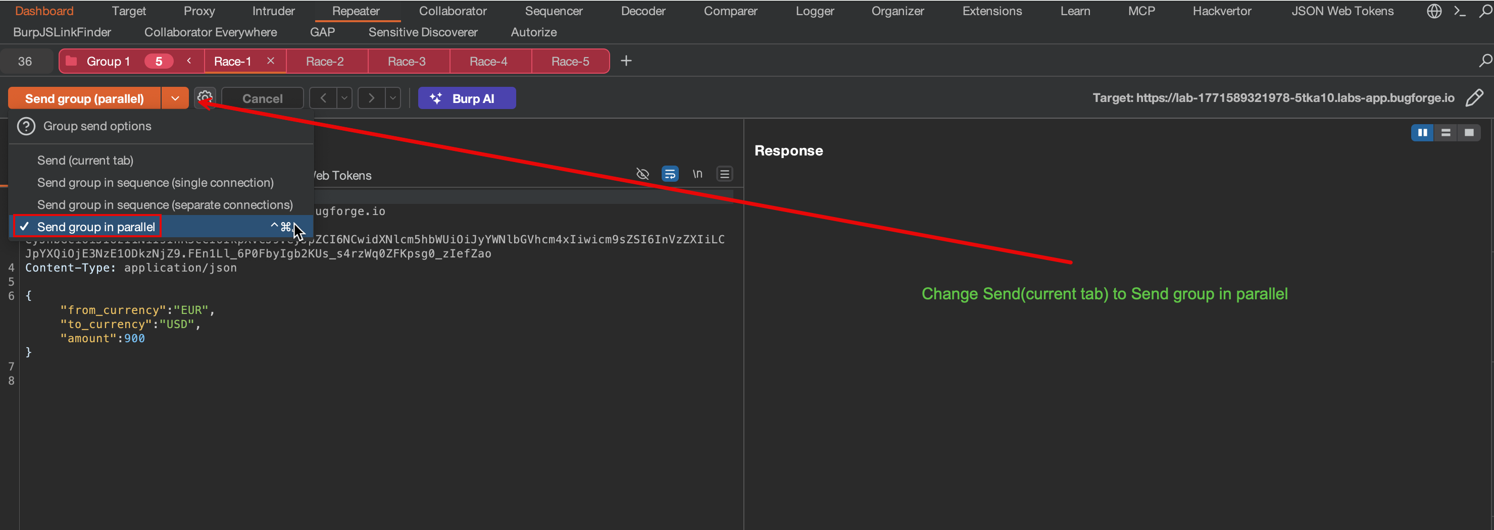
Task: Select Send group in sequence (single connection)
Action: pos(155,182)
